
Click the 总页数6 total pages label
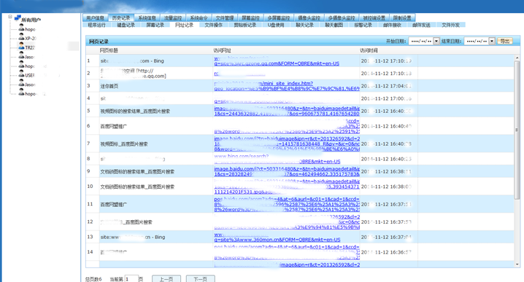[93, 279]
